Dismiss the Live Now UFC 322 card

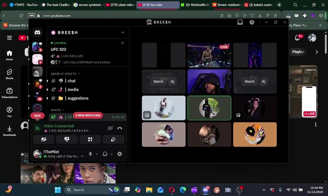(122, 43)
